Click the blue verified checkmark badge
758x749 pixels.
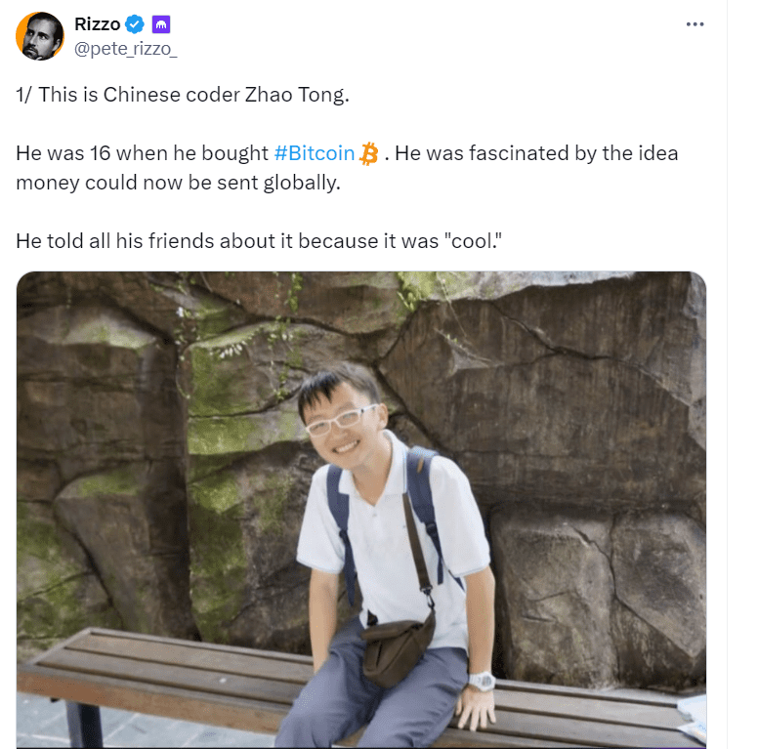[x=135, y=24]
